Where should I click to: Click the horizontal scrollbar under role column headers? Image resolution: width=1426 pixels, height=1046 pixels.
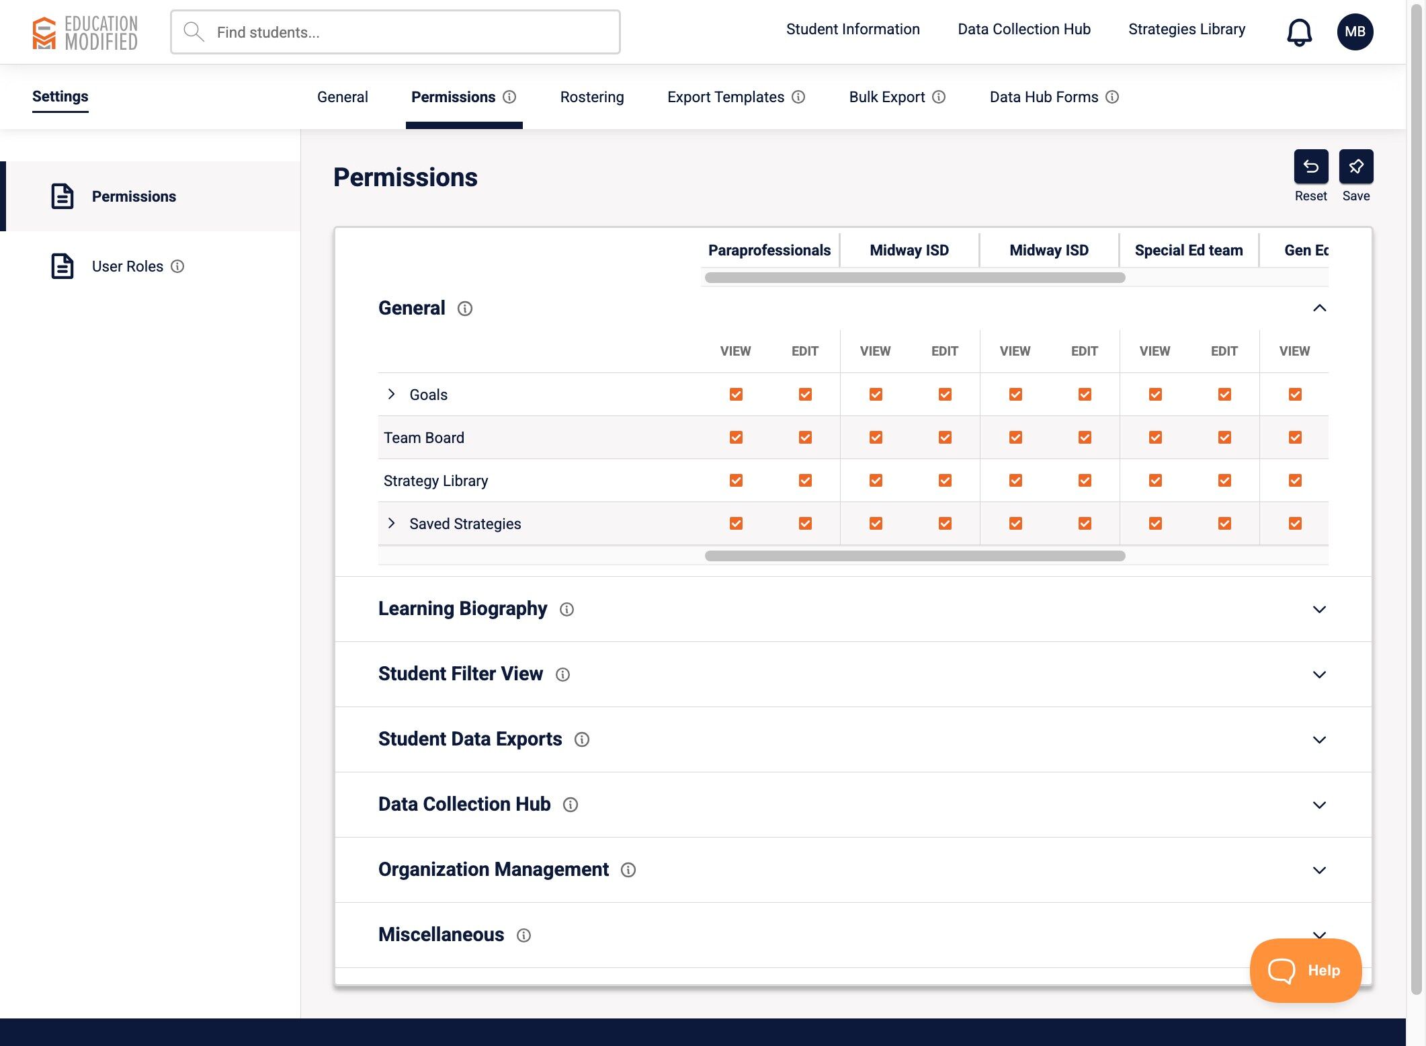pyautogui.click(x=914, y=278)
